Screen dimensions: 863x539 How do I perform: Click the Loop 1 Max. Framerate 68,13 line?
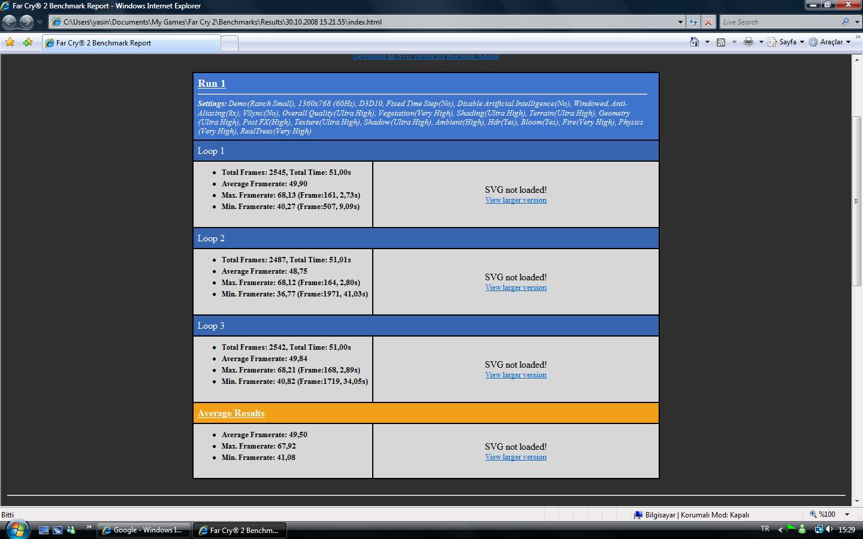click(x=291, y=195)
